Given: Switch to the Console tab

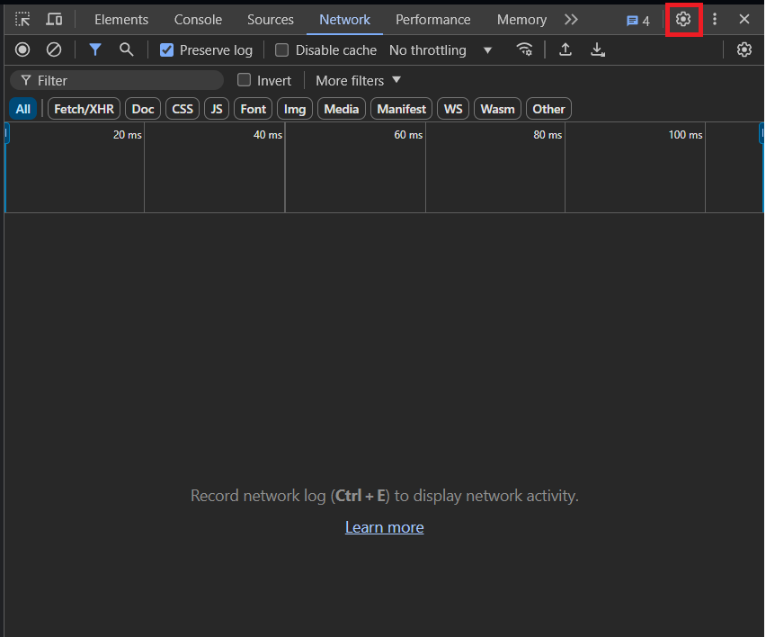Looking at the screenshot, I should click(x=198, y=19).
